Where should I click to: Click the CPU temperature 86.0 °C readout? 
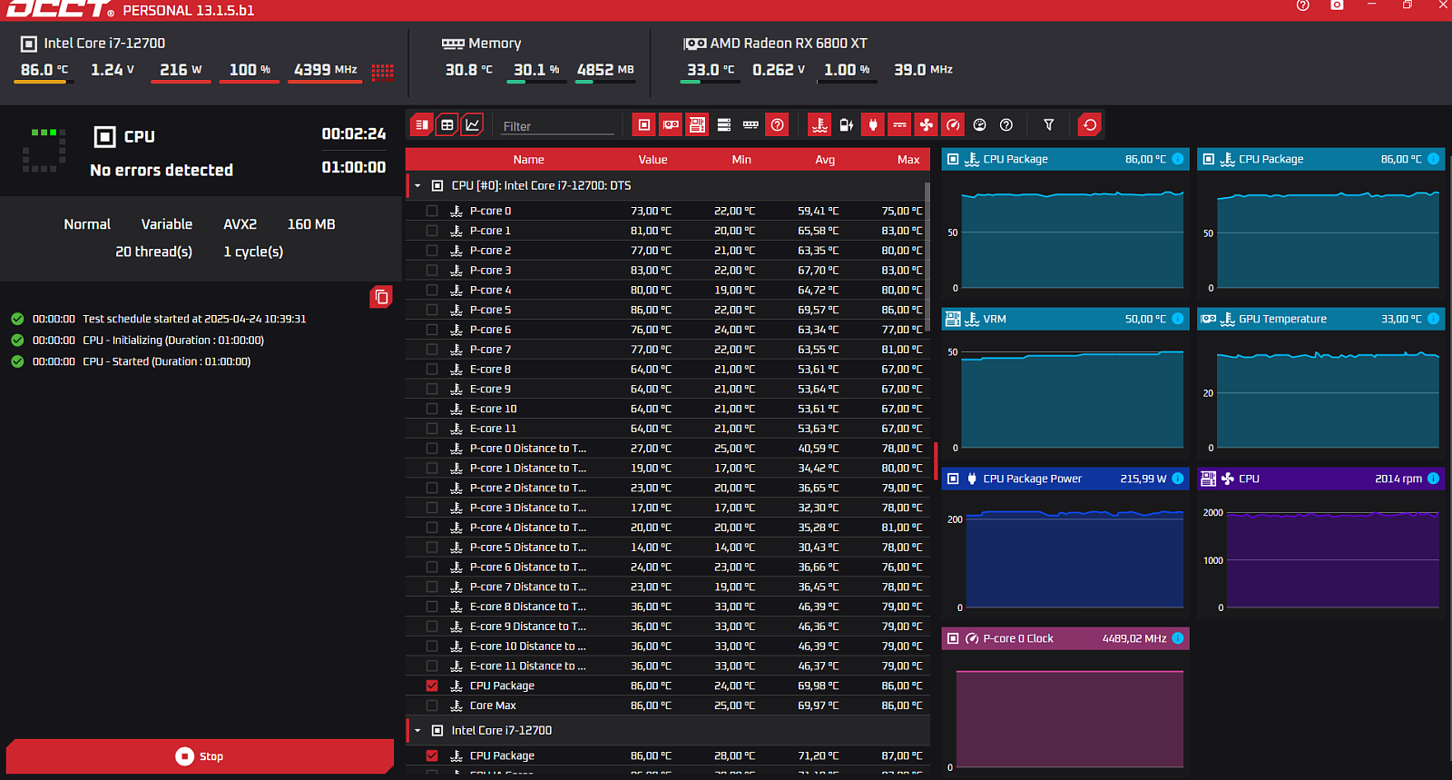coord(44,70)
